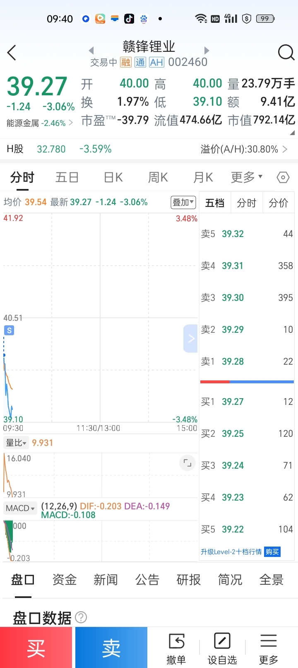Select the 分价 order panel tab
The width and height of the screenshot is (298, 668).
[279, 203]
